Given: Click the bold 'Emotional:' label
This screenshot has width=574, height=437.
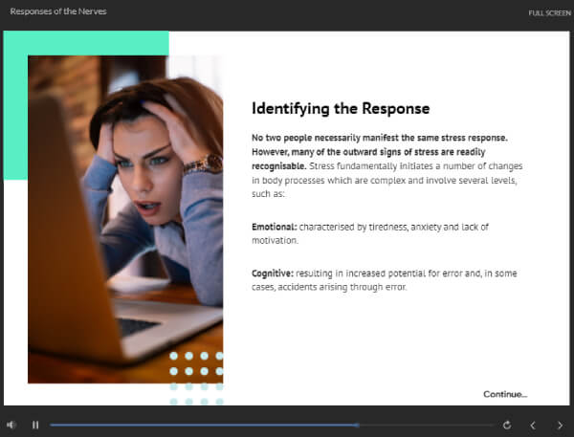Looking at the screenshot, I should [274, 226].
